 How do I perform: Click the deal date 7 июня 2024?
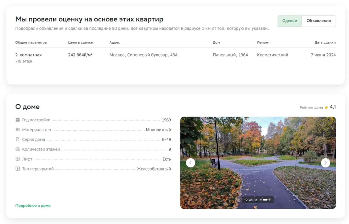(323, 55)
